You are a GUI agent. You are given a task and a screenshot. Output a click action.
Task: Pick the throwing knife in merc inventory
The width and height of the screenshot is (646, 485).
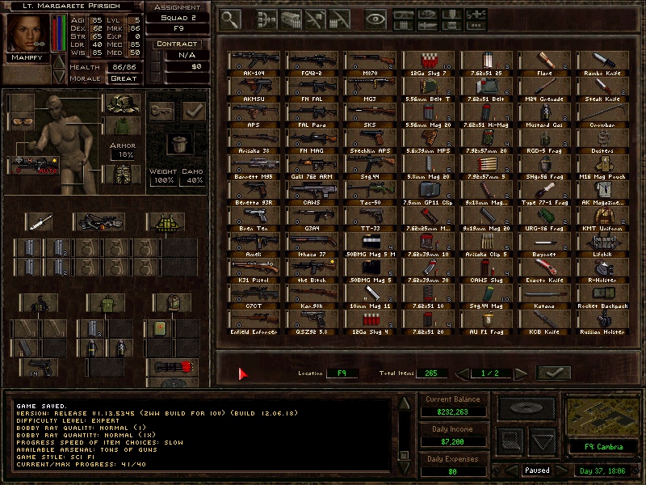(39, 221)
